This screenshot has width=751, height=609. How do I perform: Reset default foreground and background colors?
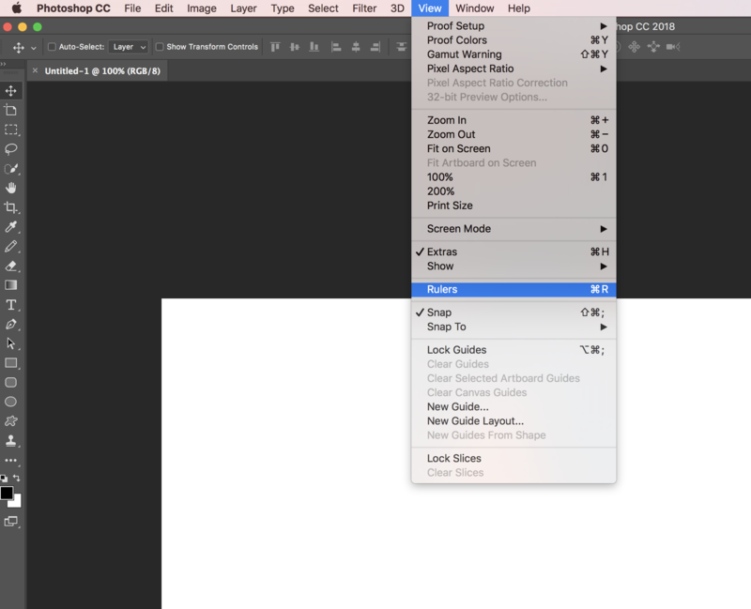[x=4, y=478]
